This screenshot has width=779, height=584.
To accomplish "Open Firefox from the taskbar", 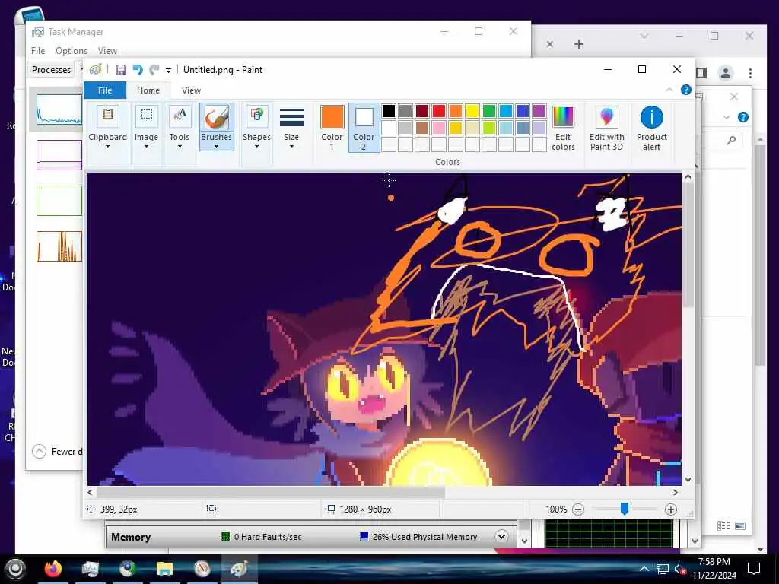I will (x=53, y=569).
